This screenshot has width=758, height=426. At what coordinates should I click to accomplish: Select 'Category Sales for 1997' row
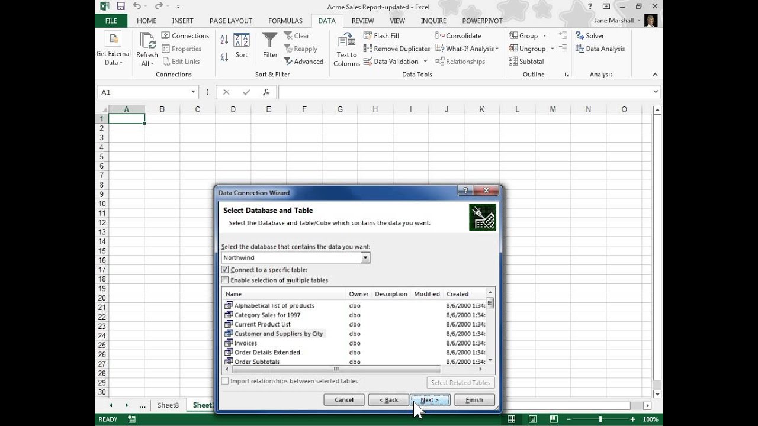click(x=267, y=315)
